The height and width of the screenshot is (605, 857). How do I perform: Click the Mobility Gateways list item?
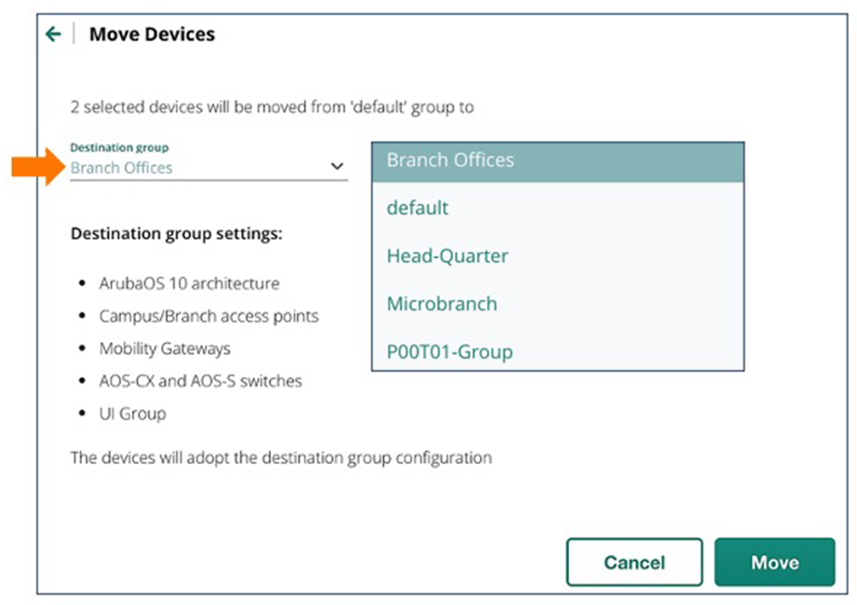coord(165,349)
